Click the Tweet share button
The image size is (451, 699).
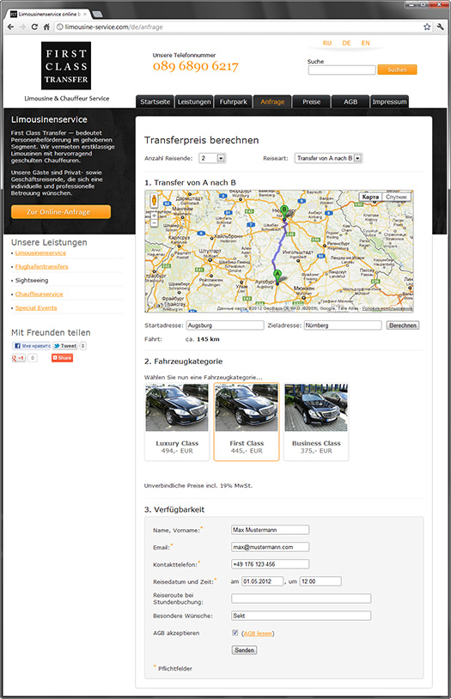[65, 345]
